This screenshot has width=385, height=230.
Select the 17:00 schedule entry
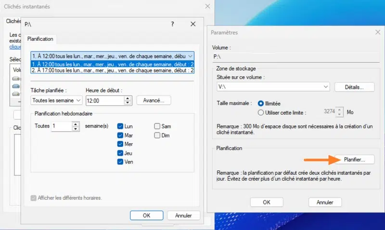112,70
